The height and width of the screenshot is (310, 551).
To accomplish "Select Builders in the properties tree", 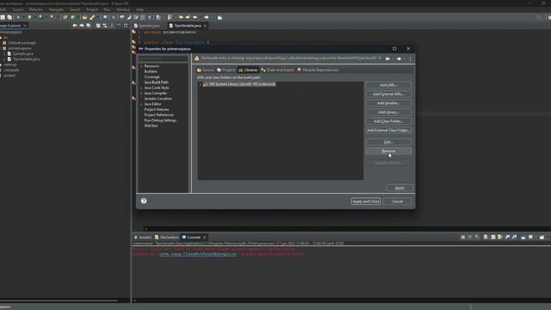I will [151, 71].
